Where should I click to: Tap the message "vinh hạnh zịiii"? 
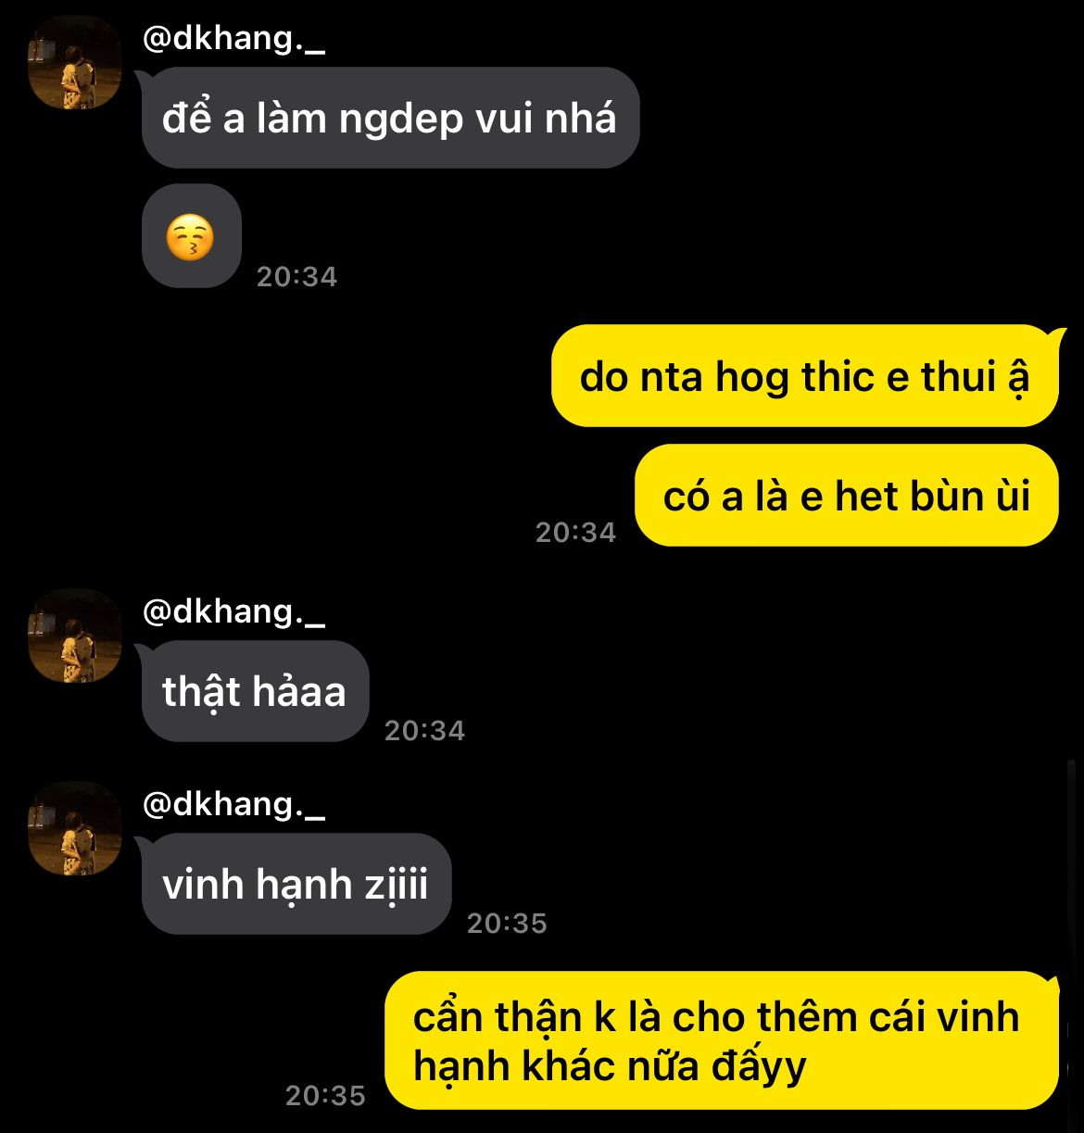296,884
